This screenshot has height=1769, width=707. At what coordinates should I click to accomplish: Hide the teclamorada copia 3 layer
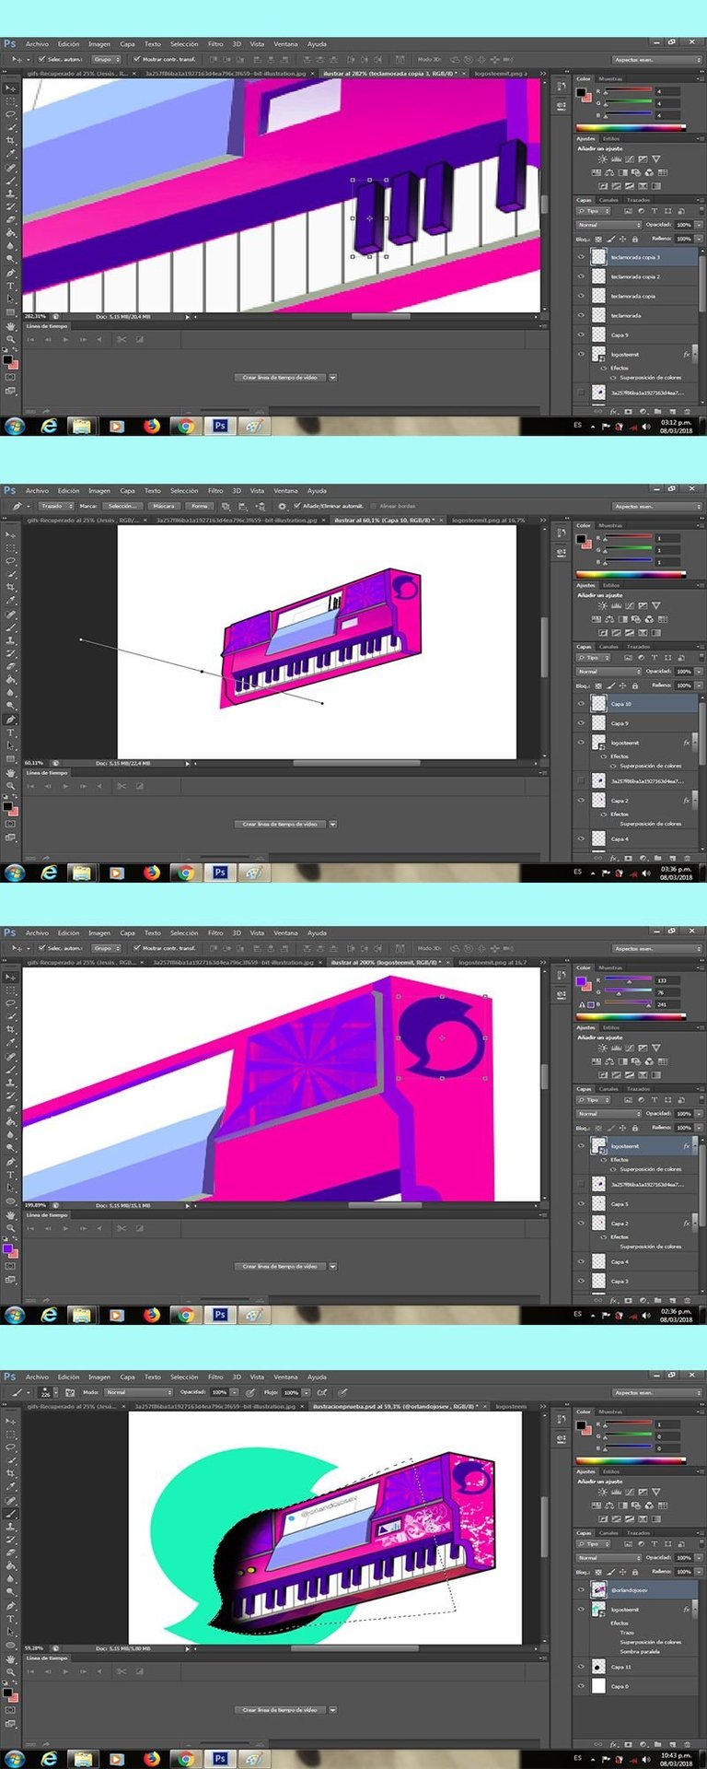(x=581, y=257)
